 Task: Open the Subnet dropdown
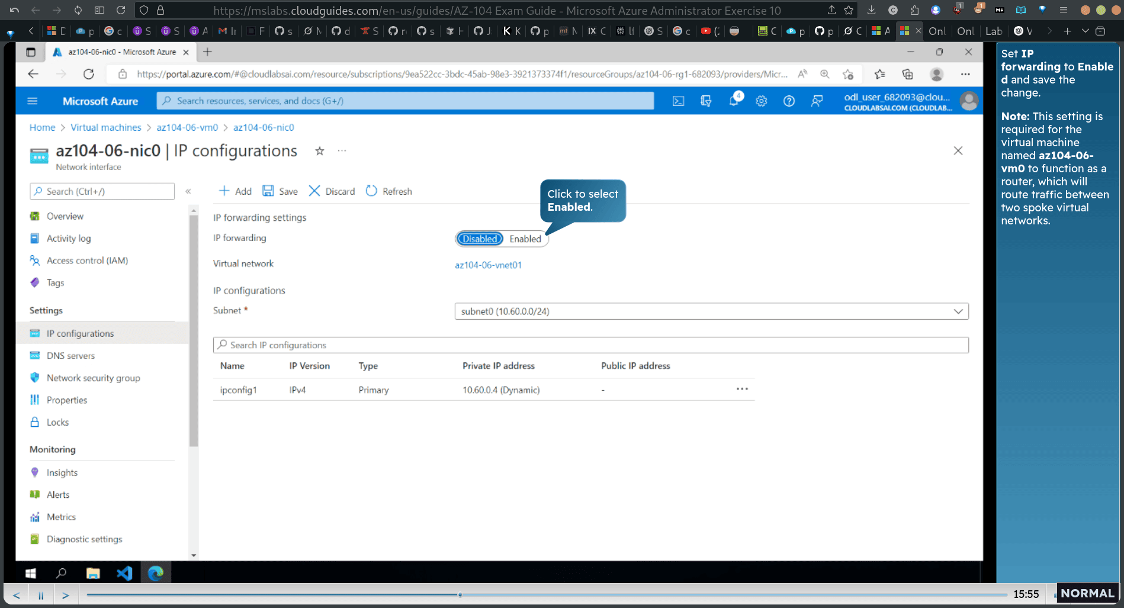(711, 311)
